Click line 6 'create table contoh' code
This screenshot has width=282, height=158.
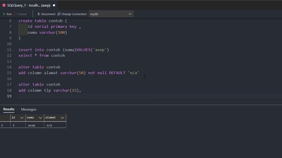point(43,21)
